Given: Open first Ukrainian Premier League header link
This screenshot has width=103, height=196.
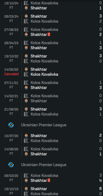Looking at the screenshot, I should 44,125.
